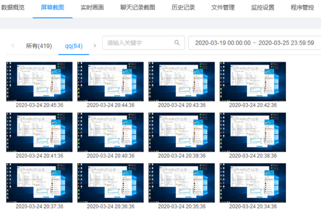Click the timestamp text 2020-03-24 20:42:36
This screenshot has height=217, width=321.
pyautogui.click(x=253, y=105)
